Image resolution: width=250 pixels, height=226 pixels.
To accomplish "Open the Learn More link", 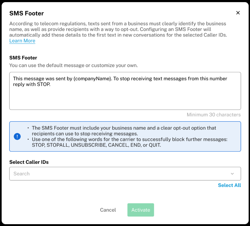I will [x=22, y=41].
